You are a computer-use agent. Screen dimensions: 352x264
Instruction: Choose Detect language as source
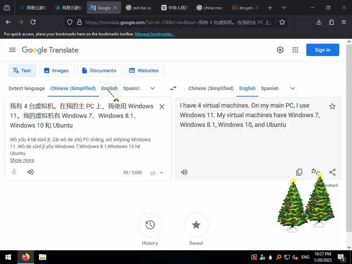tap(27, 88)
